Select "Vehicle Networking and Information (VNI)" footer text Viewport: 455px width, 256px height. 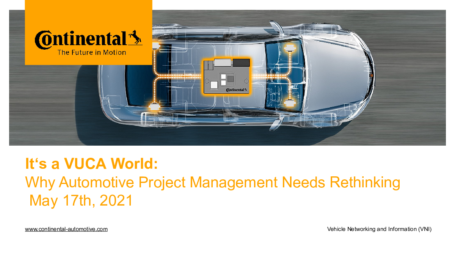click(x=379, y=229)
